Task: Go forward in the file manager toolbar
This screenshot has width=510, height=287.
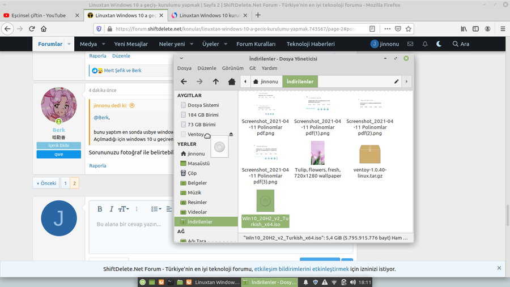Action: coord(199,82)
